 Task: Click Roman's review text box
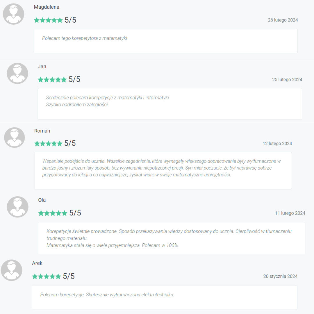pos(163,171)
